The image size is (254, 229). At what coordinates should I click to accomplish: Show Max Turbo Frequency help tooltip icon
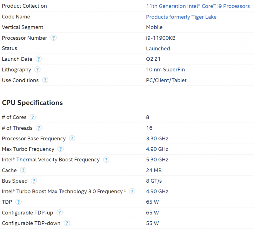coord(60,149)
